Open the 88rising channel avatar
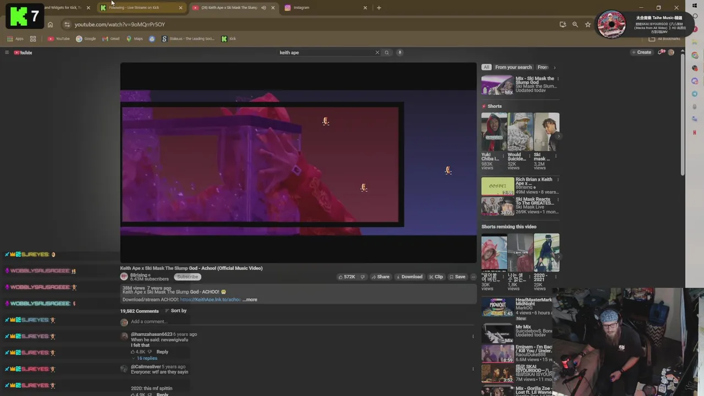704x396 pixels. point(124,277)
